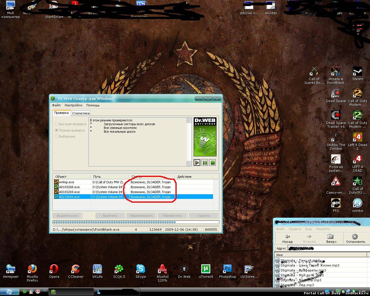Viewport: 370px width, 296px height.
Task: Launch Mozilla Firefox from the desktop
Action: pyautogui.click(x=32, y=273)
